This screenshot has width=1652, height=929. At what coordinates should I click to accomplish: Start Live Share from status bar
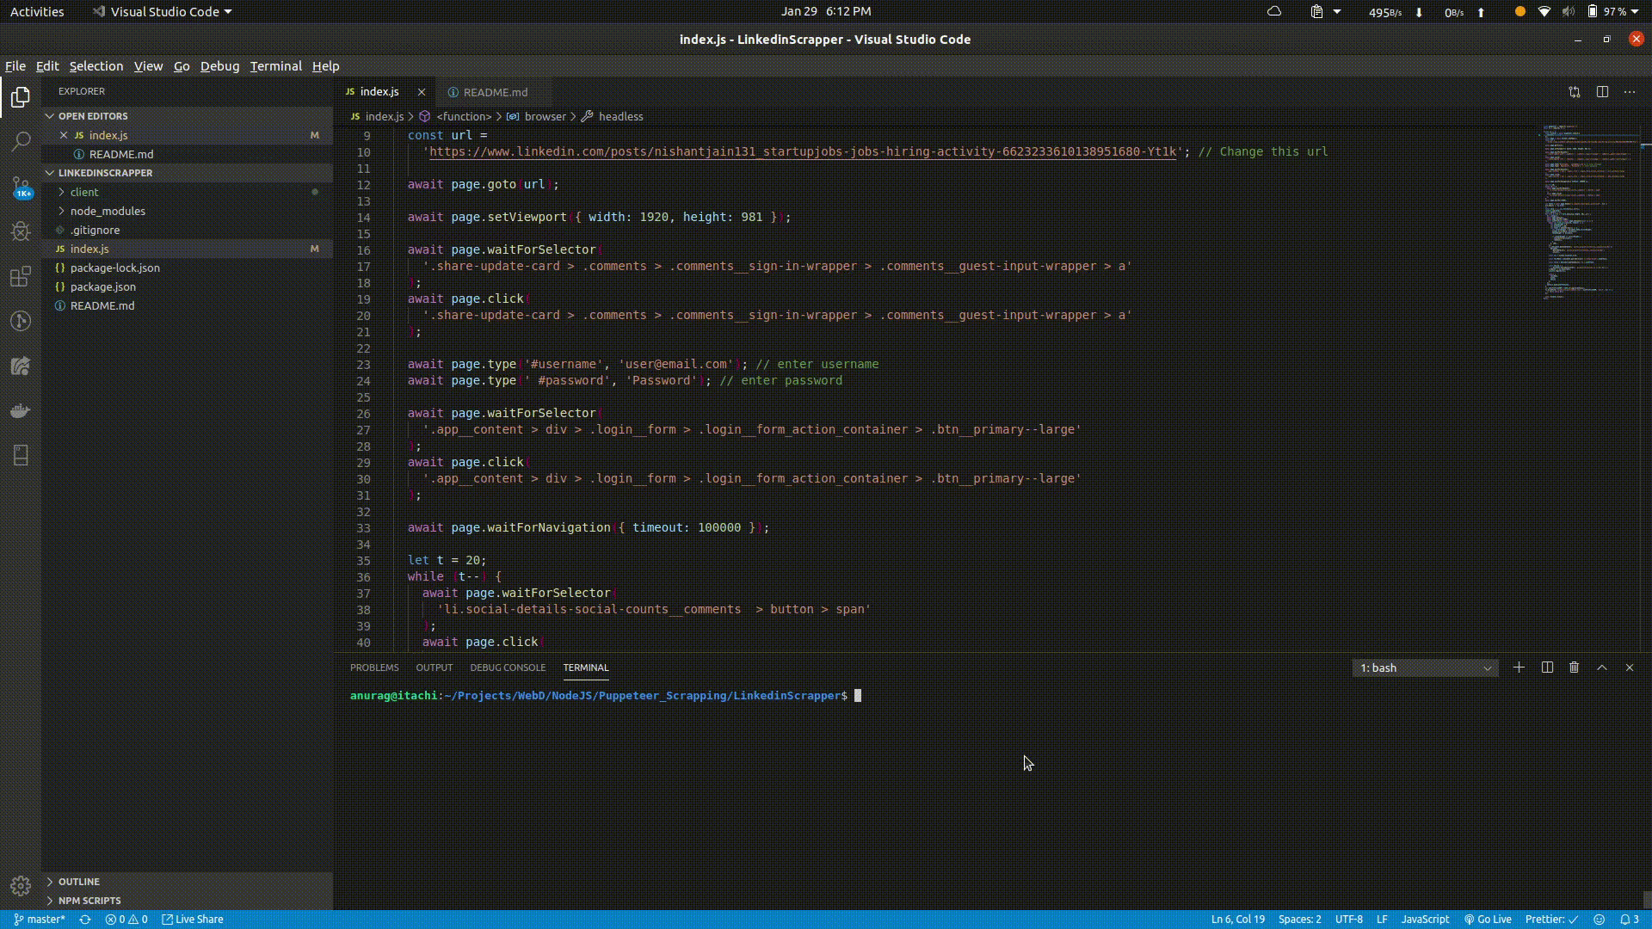193,920
